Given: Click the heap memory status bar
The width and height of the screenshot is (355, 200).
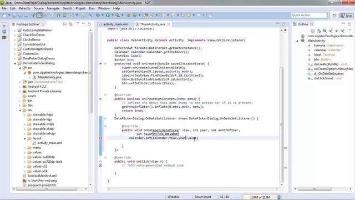Looking at the screenshot, I should click(260, 197).
